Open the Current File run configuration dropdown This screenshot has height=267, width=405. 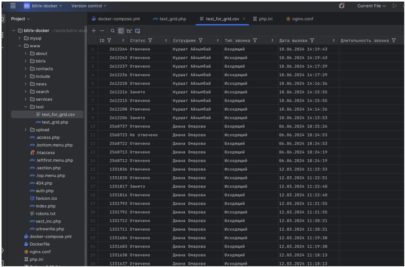click(x=371, y=6)
